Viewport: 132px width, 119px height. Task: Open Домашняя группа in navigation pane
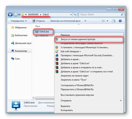[x=21, y=43]
